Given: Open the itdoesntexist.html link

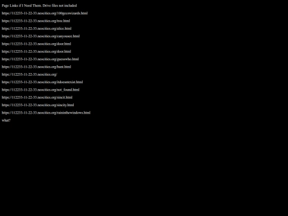Looking at the screenshot, I should (42, 82).
